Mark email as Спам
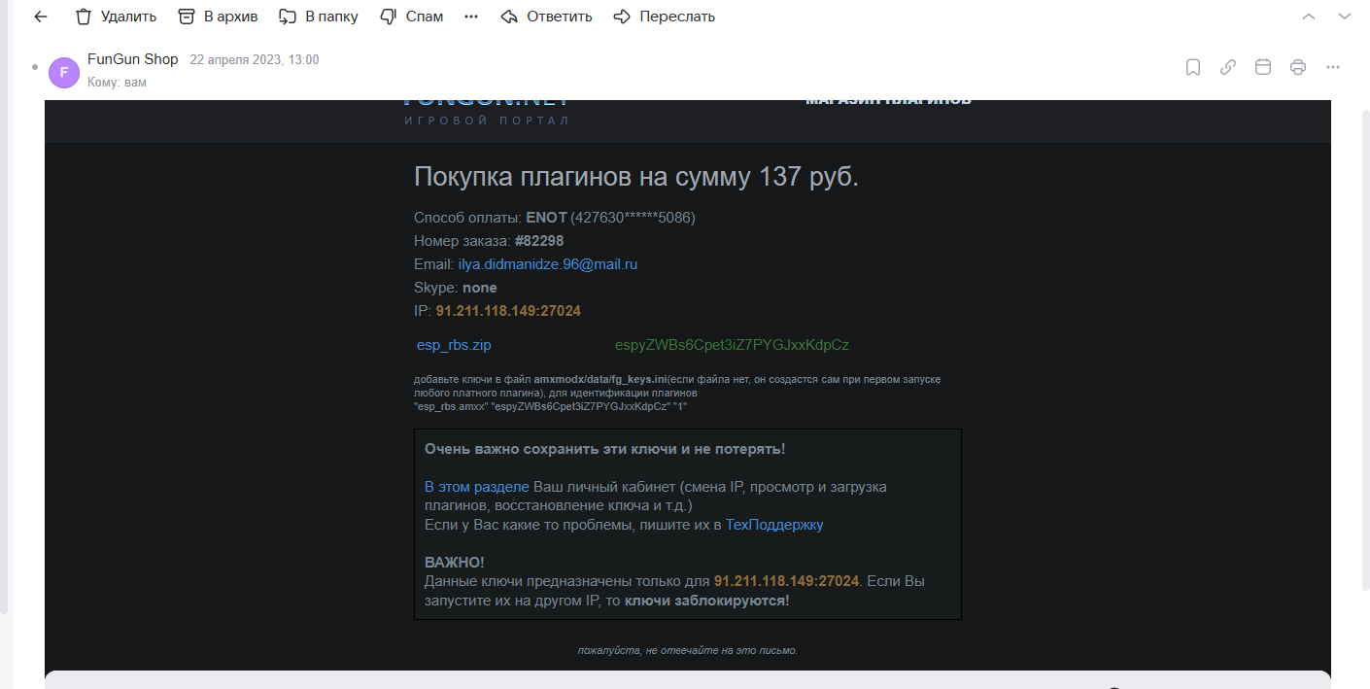Image resolution: width=1370 pixels, height=689 pixels. [411, 17]
